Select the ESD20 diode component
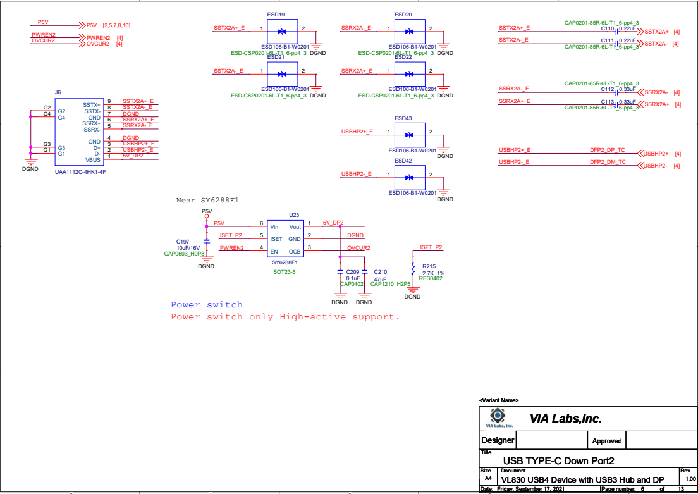This screenshot has width=698, height=494. [x=410, y=31]
